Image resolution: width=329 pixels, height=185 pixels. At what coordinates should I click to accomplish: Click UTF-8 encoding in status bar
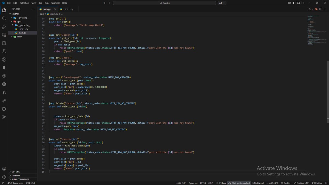pos(203,183)
